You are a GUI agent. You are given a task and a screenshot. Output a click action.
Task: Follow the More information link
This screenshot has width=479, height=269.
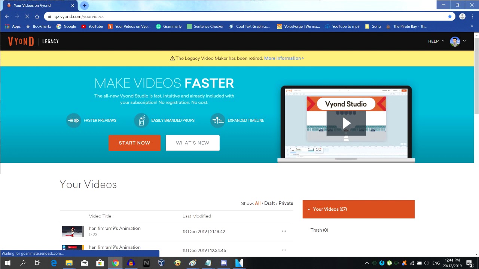click(284, 58)
